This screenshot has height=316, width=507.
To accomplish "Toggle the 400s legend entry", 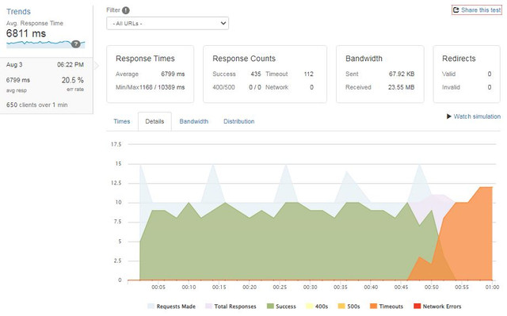I will point(317,306).
